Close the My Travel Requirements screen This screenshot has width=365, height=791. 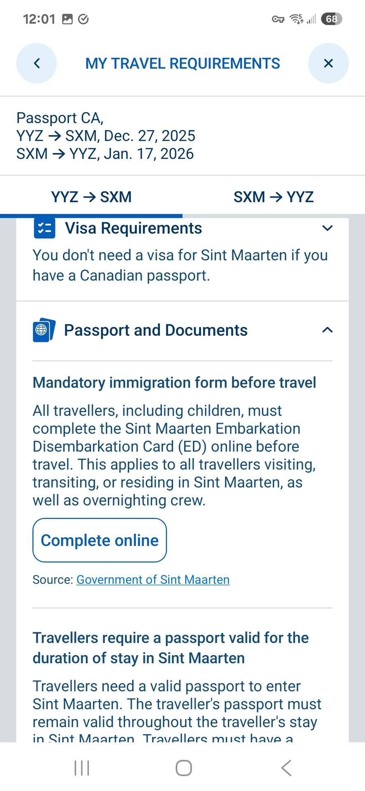pos(328,63)
